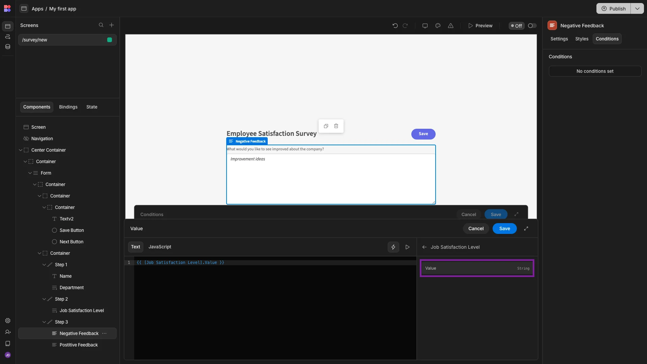The height and width of the screenshot is (364, 647).
Task: Go back from Job Satisfaction Level
Action: [424, 247]
